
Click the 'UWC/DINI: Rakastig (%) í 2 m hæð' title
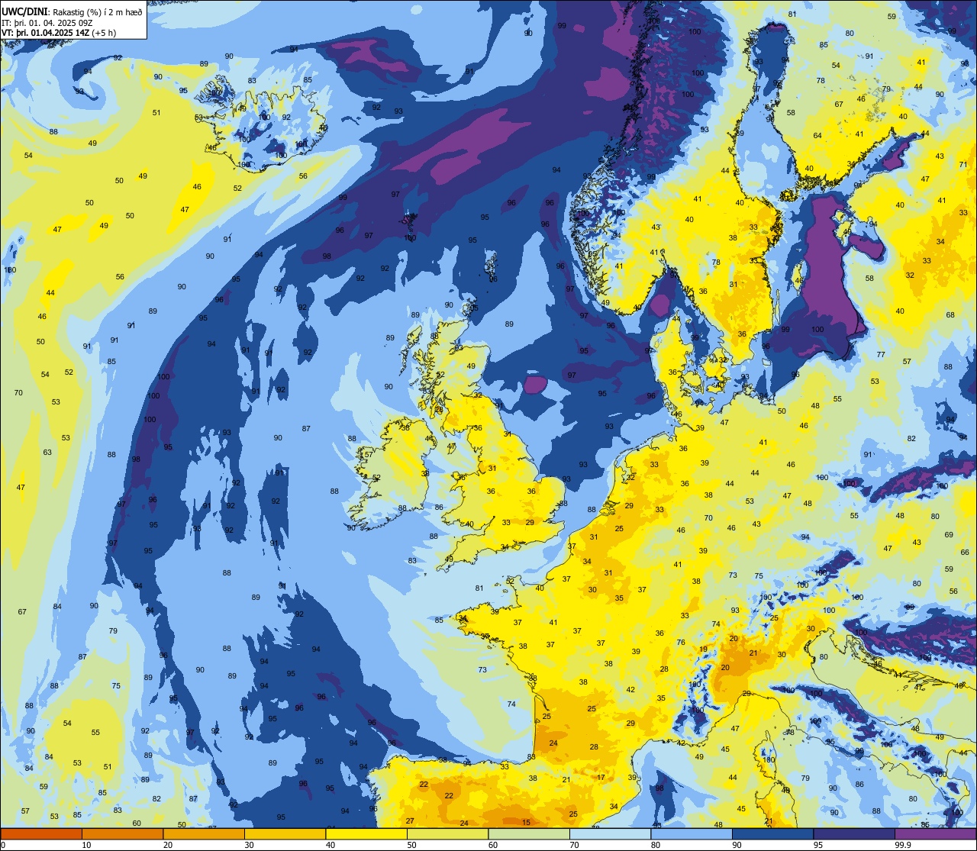click(72, 11)
